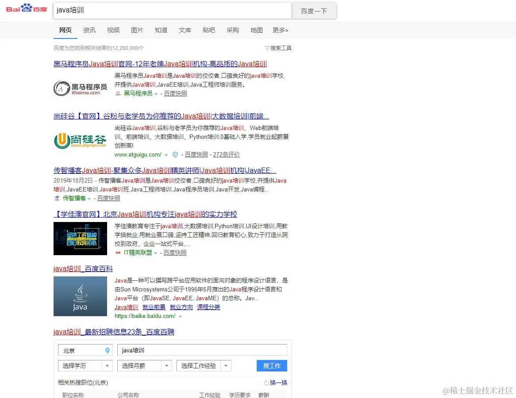Open the Java培训 sublink under 百度百科
Image resolution: width=516 pixels, height=398 pixels.
pyautogui.click(x=127, y=307)
